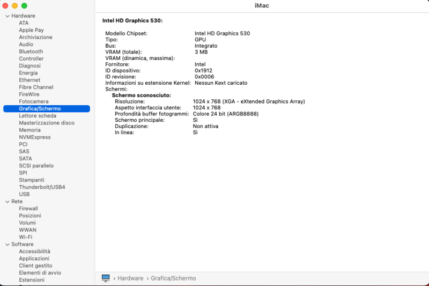
Task: Click the iMac window title
Action: click(x=262, y=5)
